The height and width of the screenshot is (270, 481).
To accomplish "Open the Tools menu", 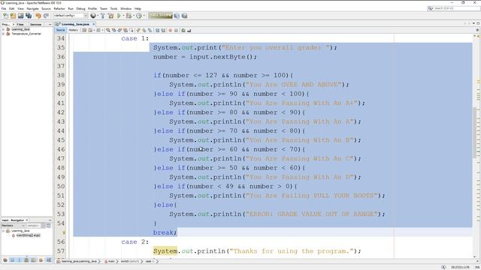I will (113, 8).
